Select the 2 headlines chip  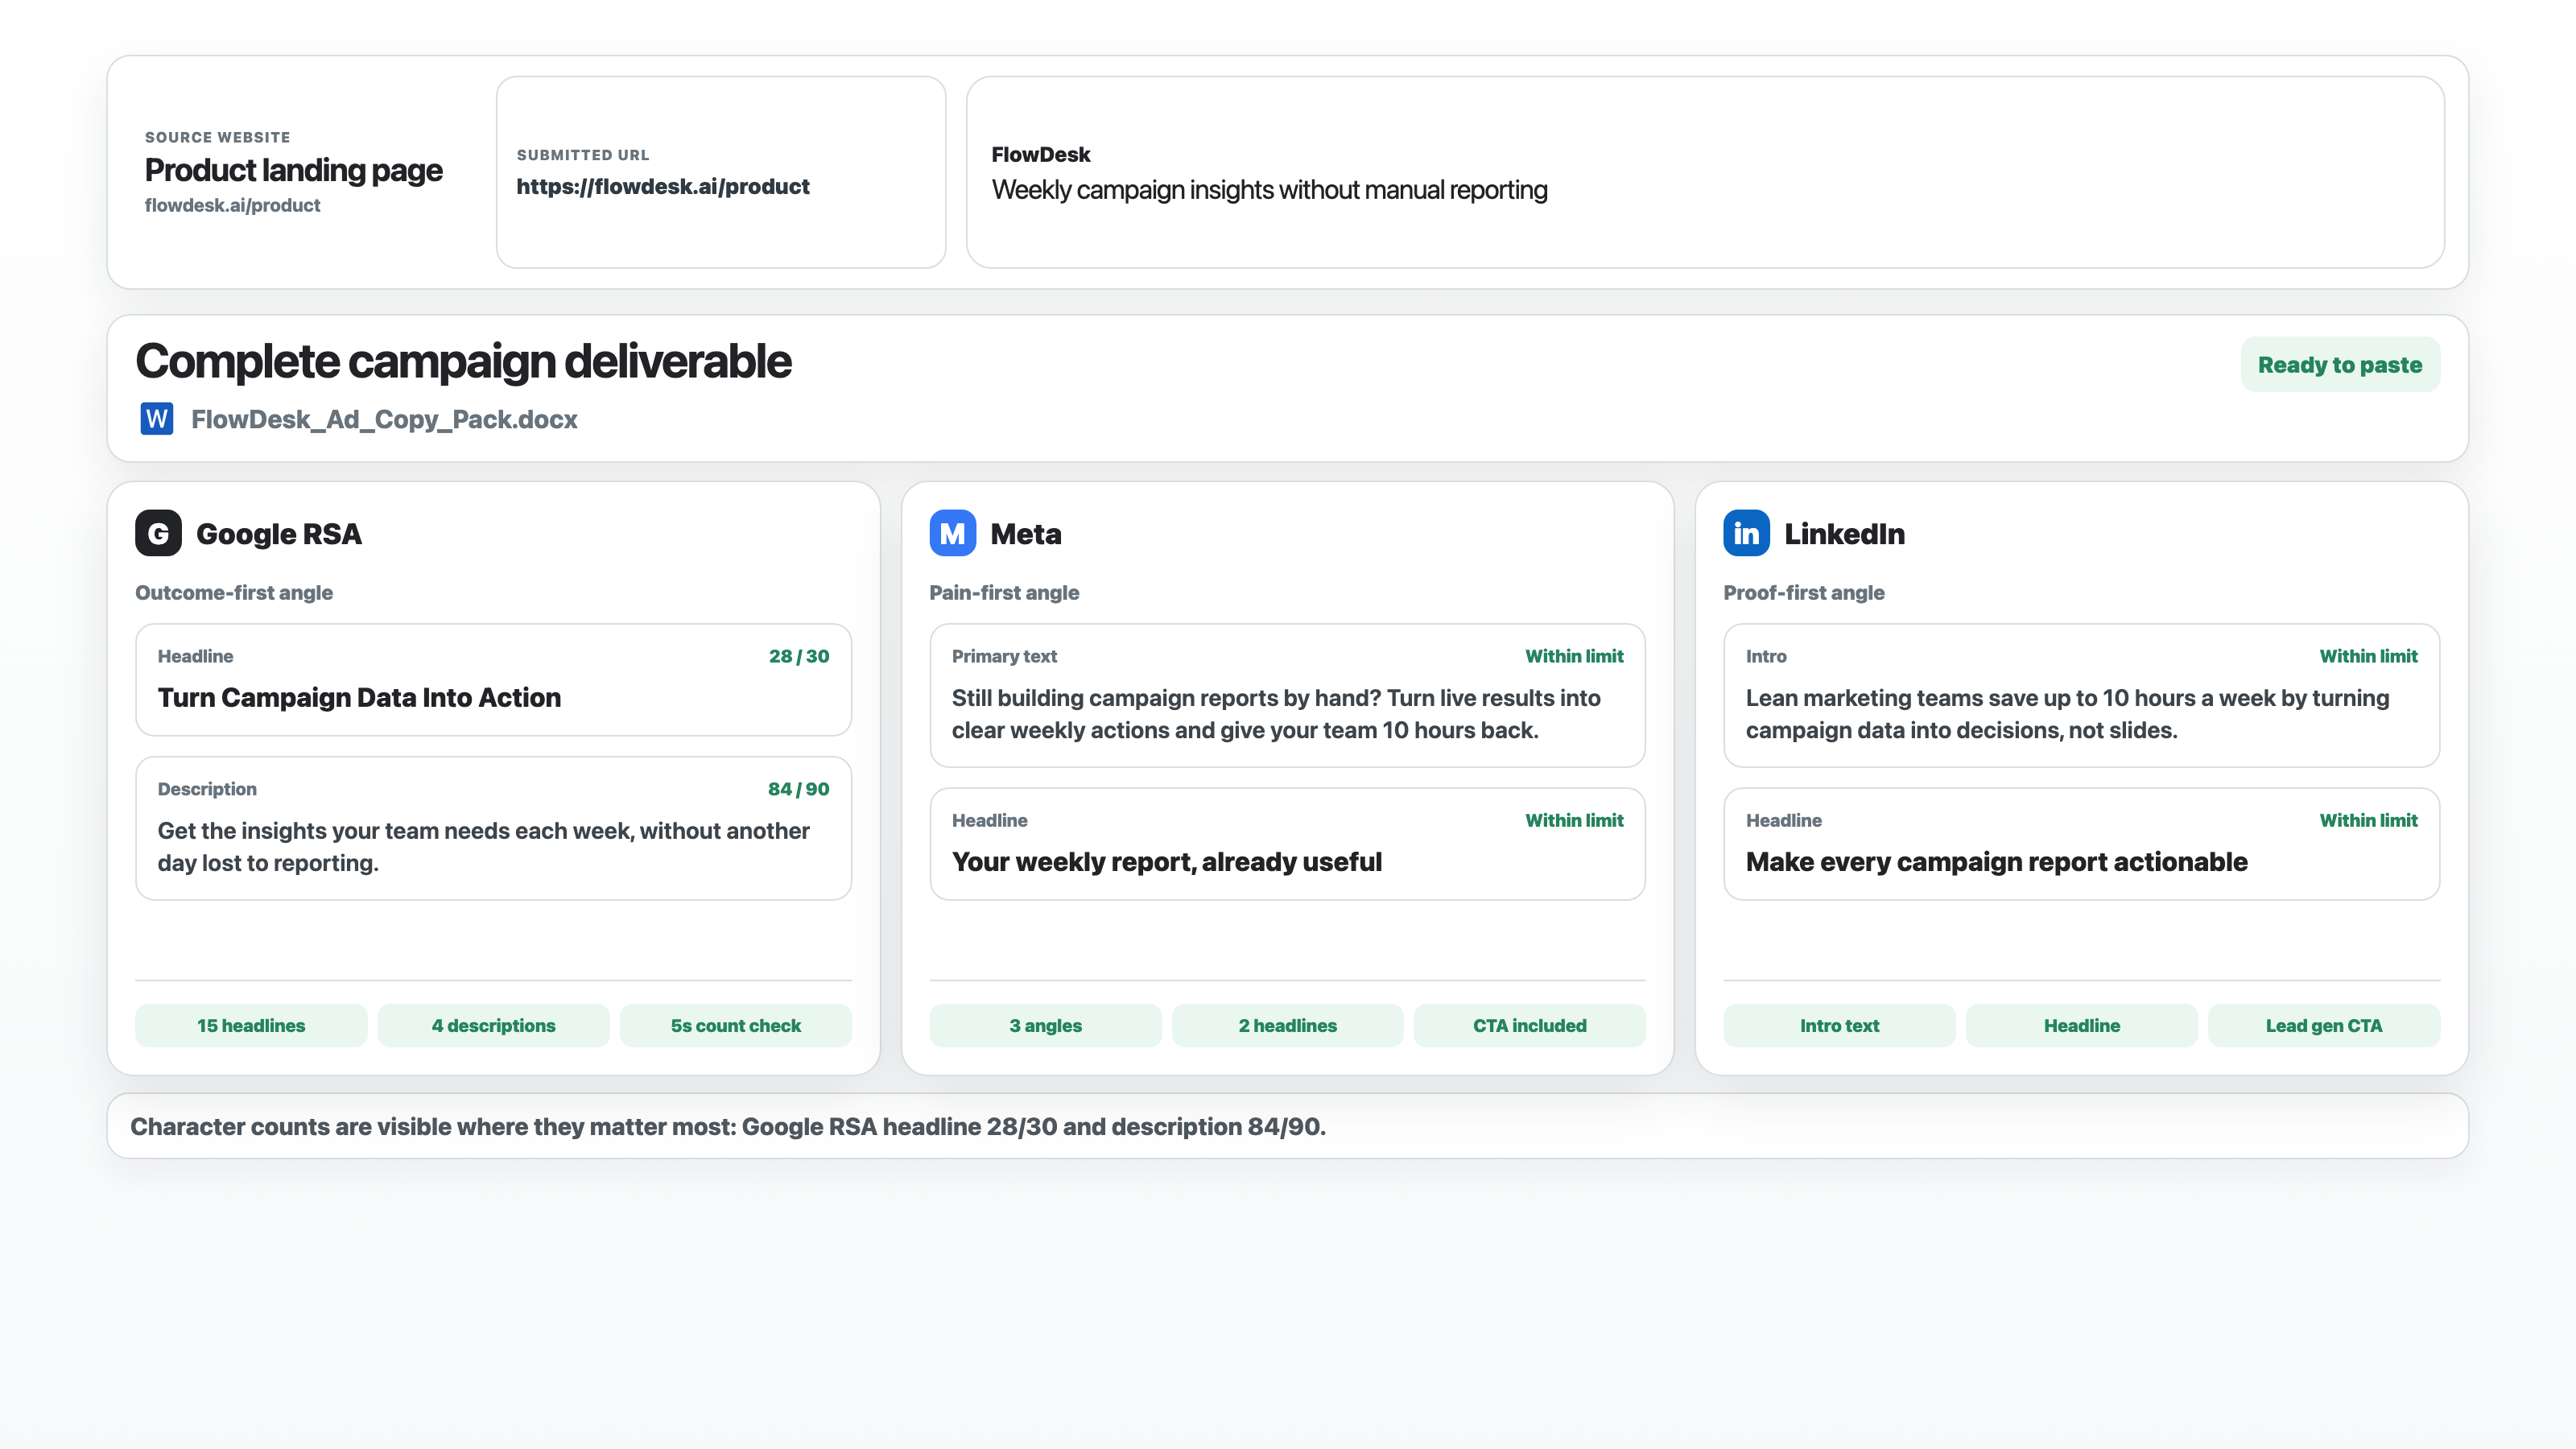(x=1287, y=1025)
